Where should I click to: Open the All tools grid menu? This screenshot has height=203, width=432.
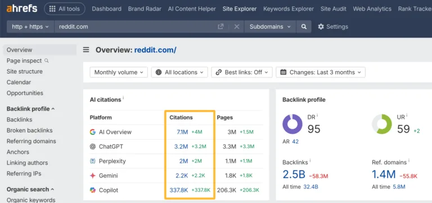pos(65,9)
